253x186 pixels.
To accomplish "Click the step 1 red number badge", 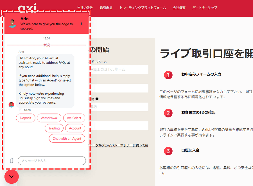I will [x=168, y=75].
